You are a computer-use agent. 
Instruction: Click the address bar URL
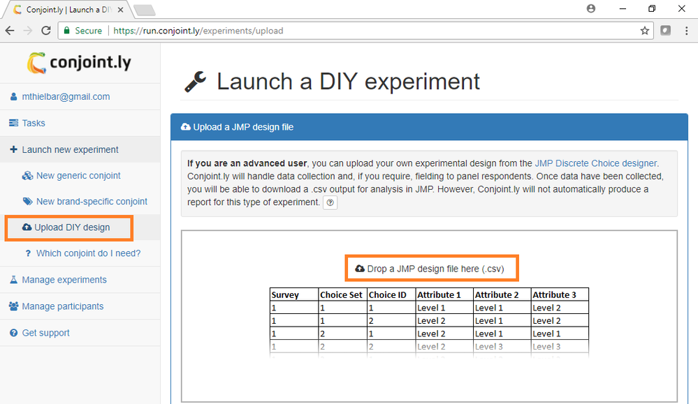click(198, 31)
